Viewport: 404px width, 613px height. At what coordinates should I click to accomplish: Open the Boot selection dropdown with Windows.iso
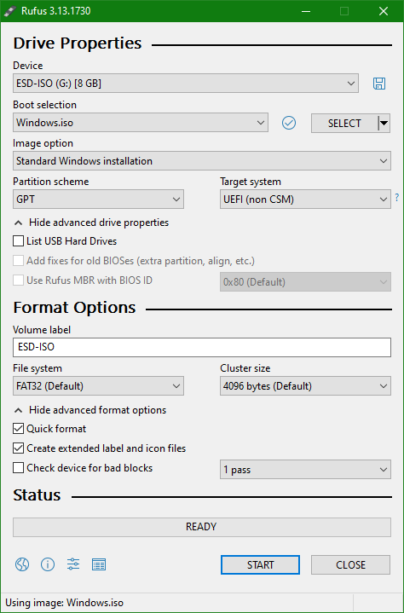pyautogui.click(x=141, y=123)
